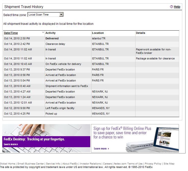Select 'On FedEx vehicle for delivery' row
The image size is (188, 171).
coord(91,64)
